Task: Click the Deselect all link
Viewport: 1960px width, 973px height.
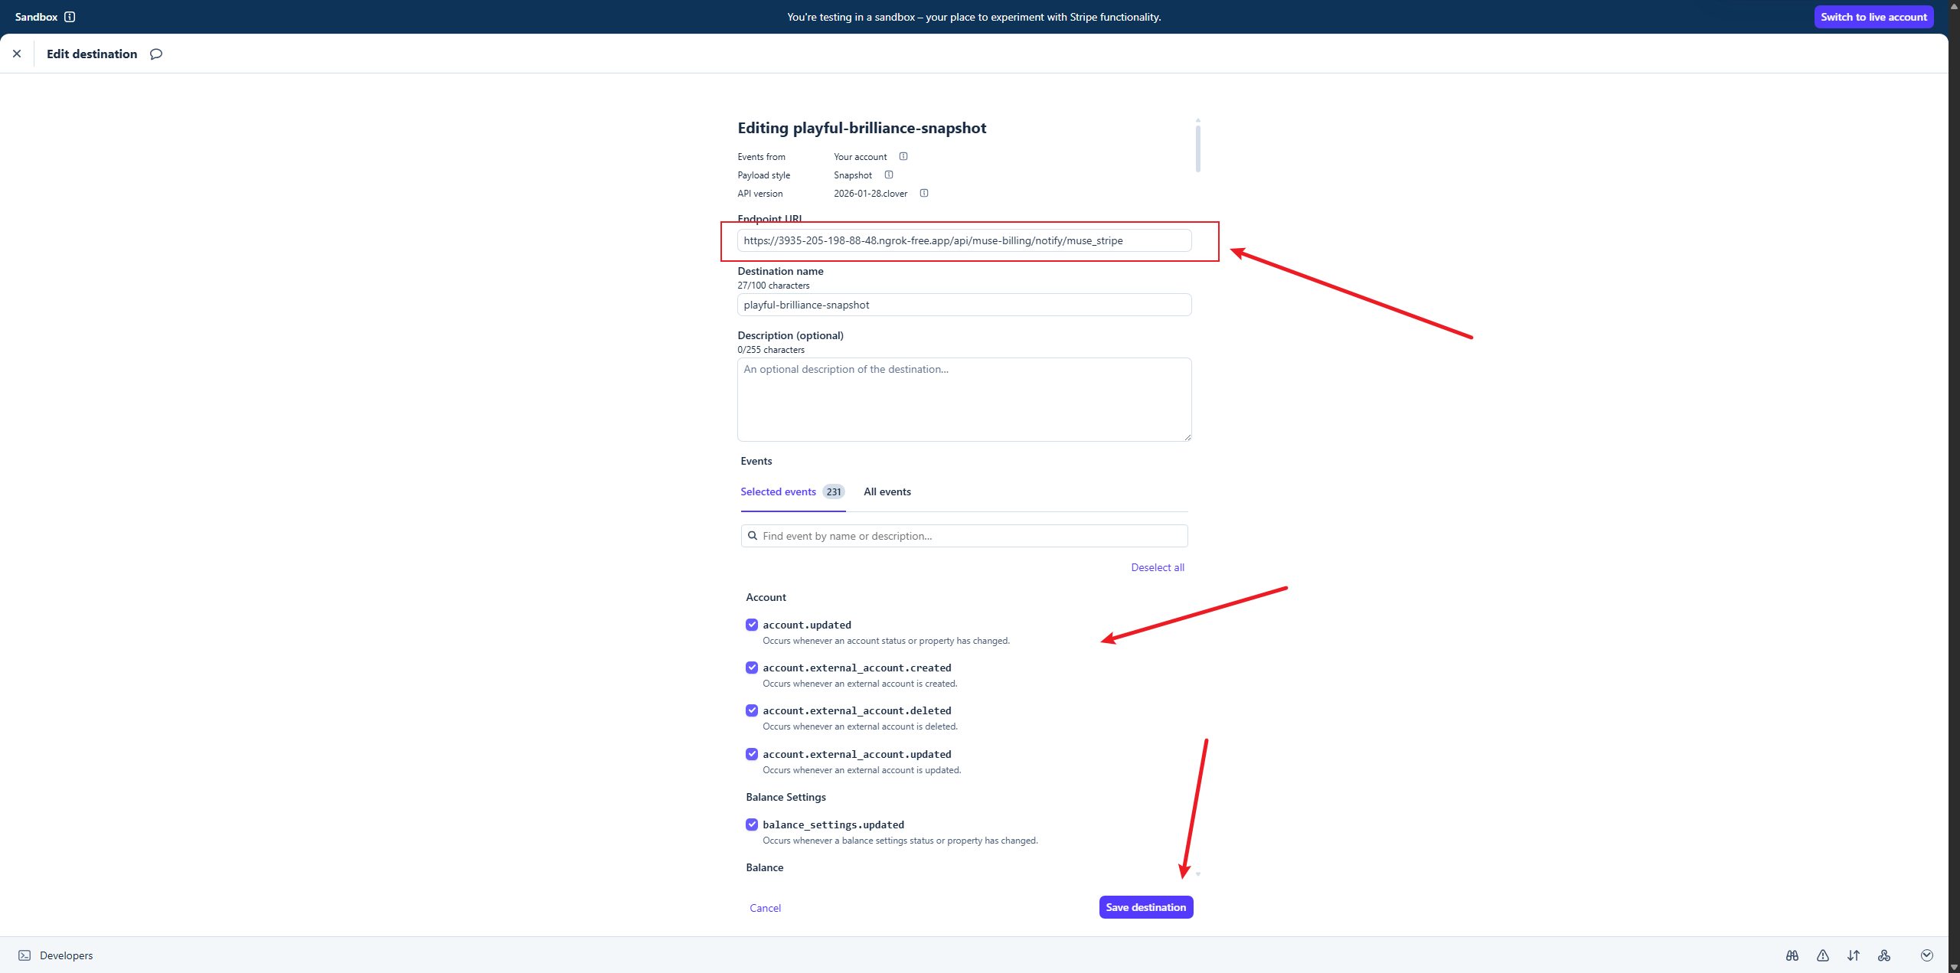Action: 1157,567
